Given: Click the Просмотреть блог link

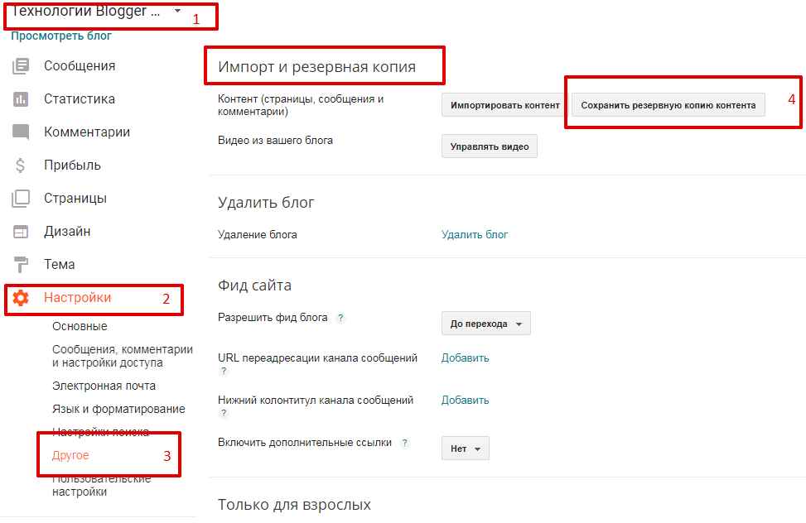Looking at the screenshot, I should pos(61,36).
